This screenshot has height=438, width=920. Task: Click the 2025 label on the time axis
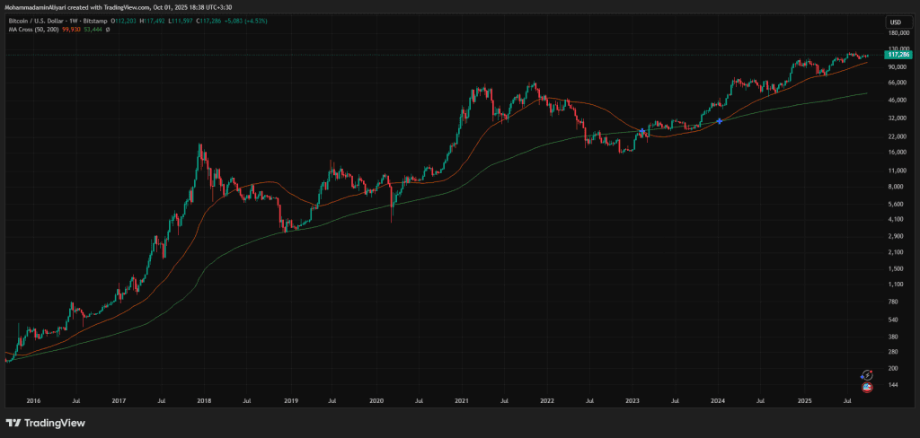click(805, 401)
